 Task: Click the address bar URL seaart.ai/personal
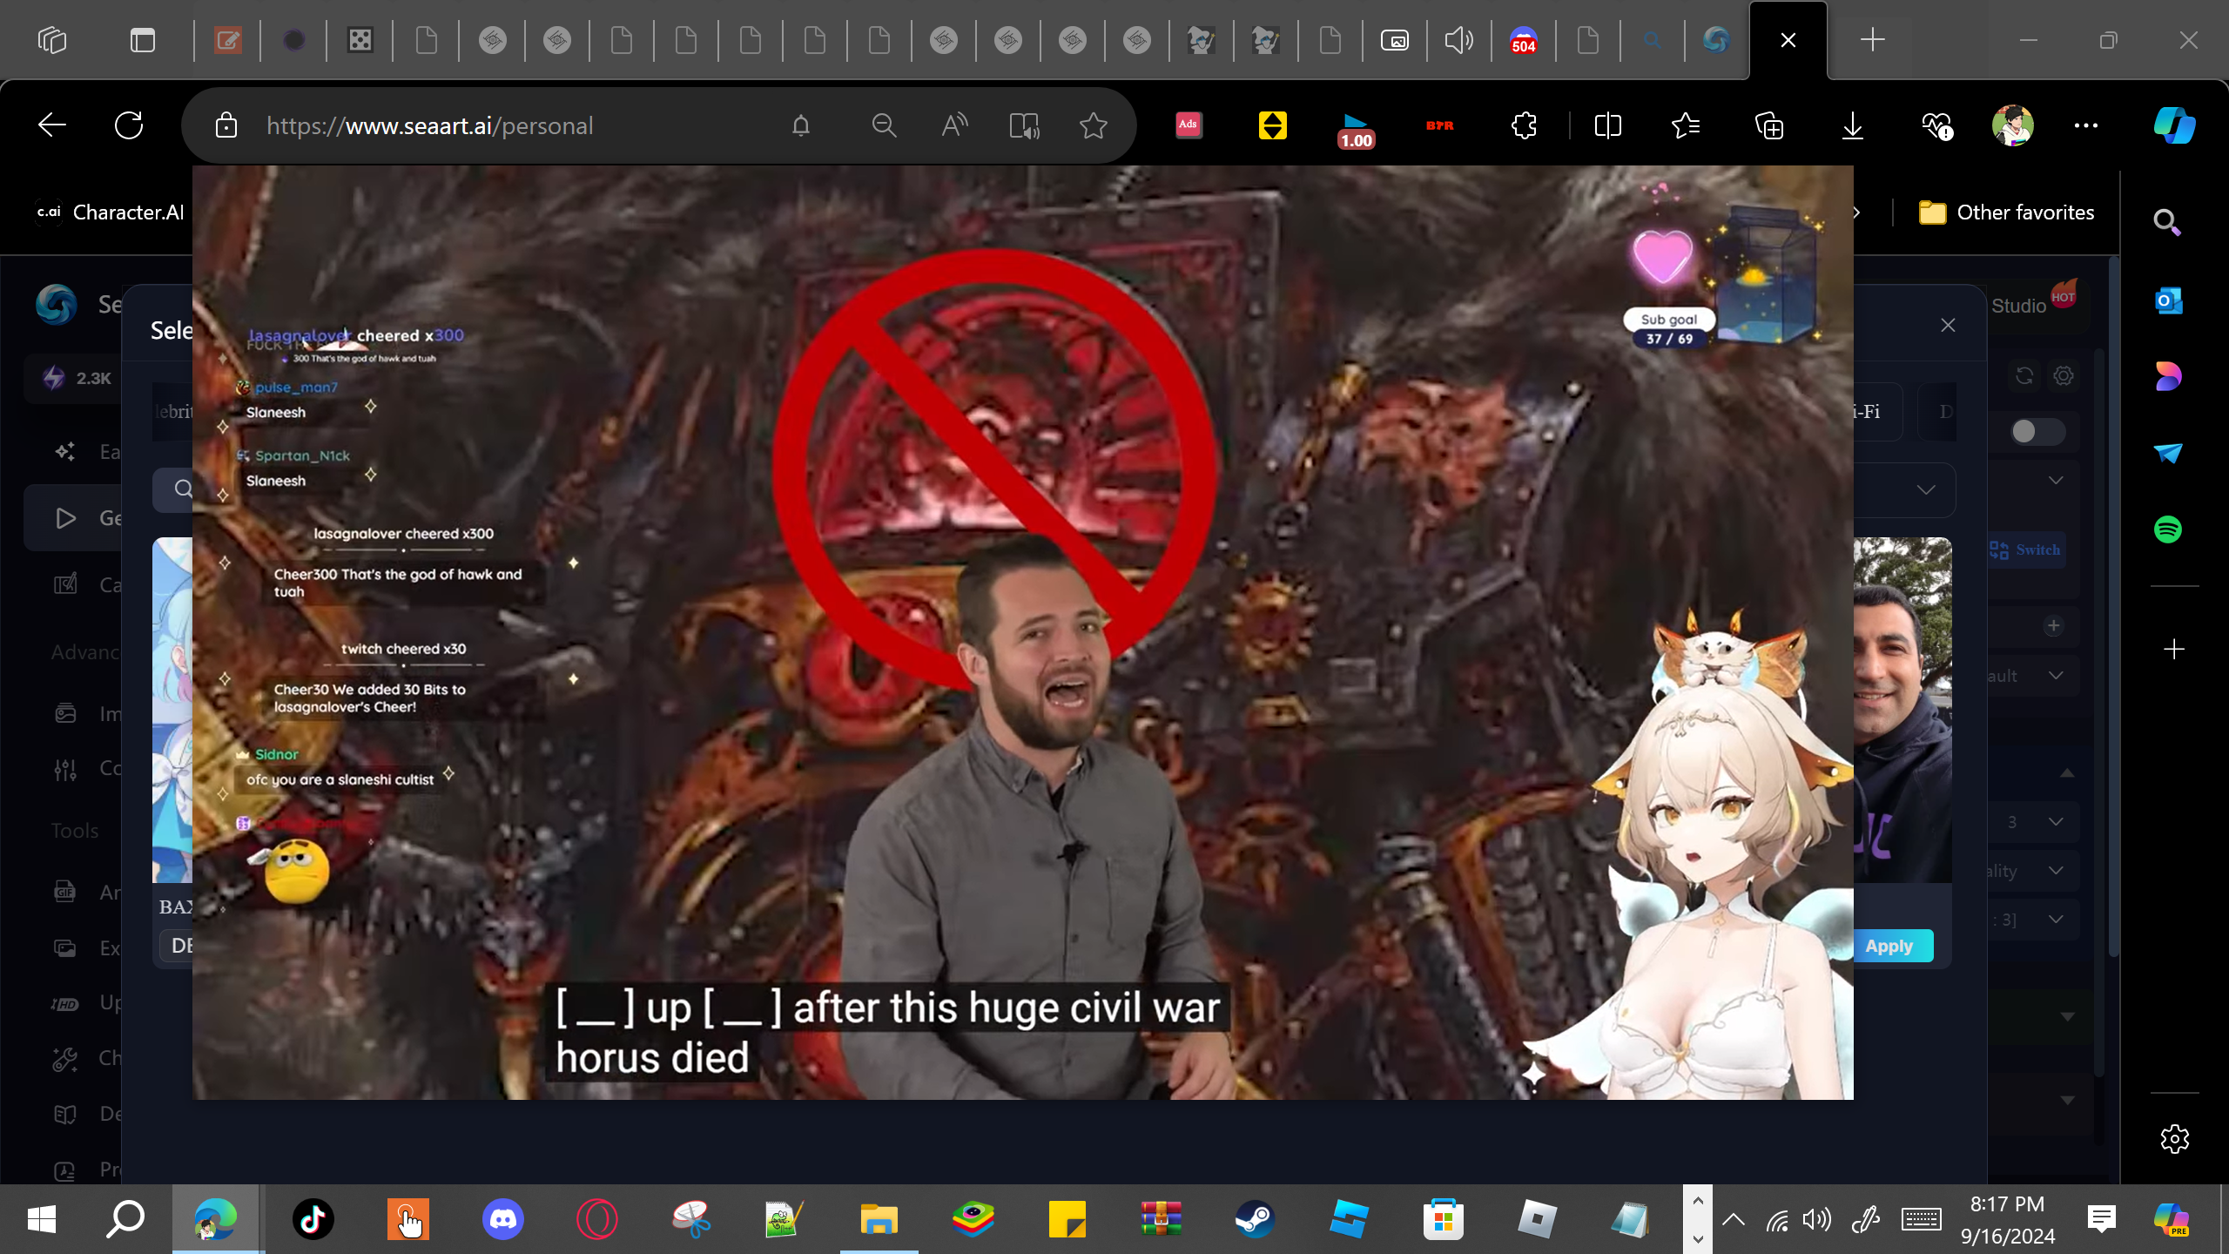point(429,125)
